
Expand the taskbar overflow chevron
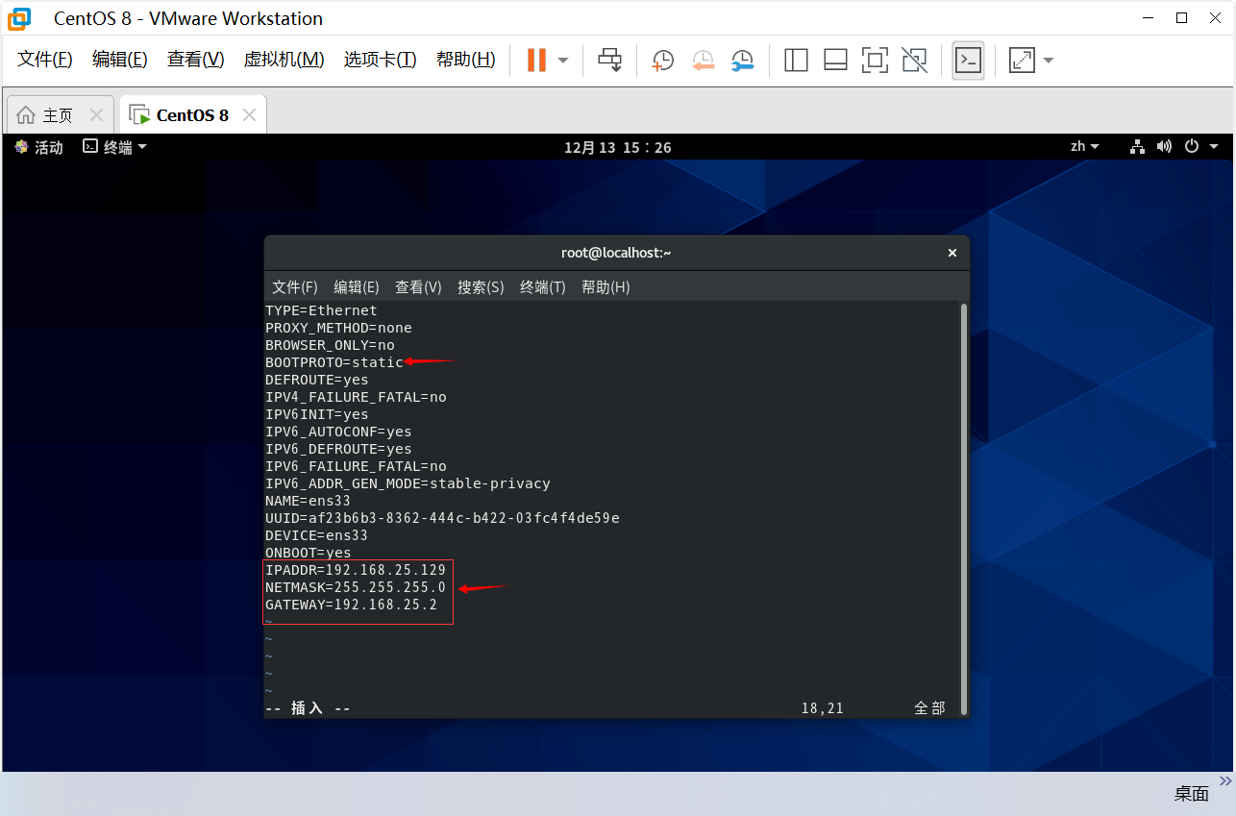[x=1225, y=780]
